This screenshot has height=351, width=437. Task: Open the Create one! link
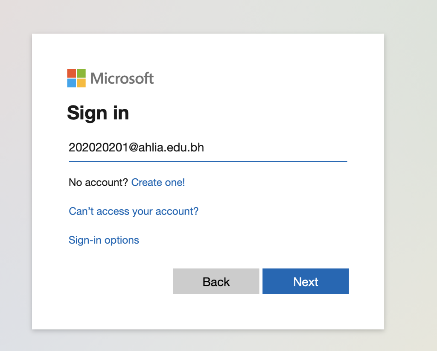[x=158, y=183]
